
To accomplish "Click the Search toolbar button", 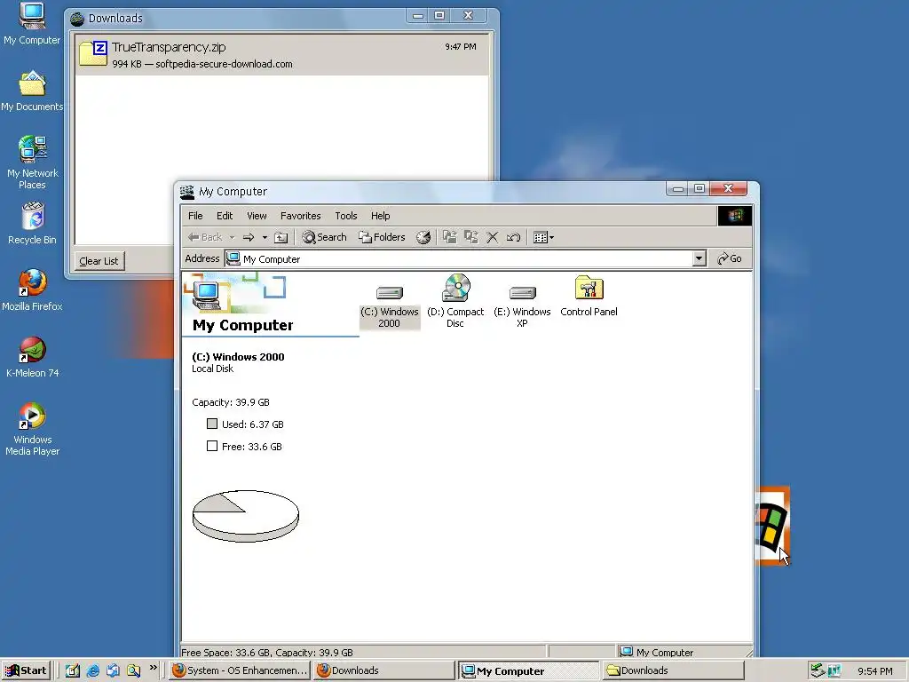I will click(324, 237).
